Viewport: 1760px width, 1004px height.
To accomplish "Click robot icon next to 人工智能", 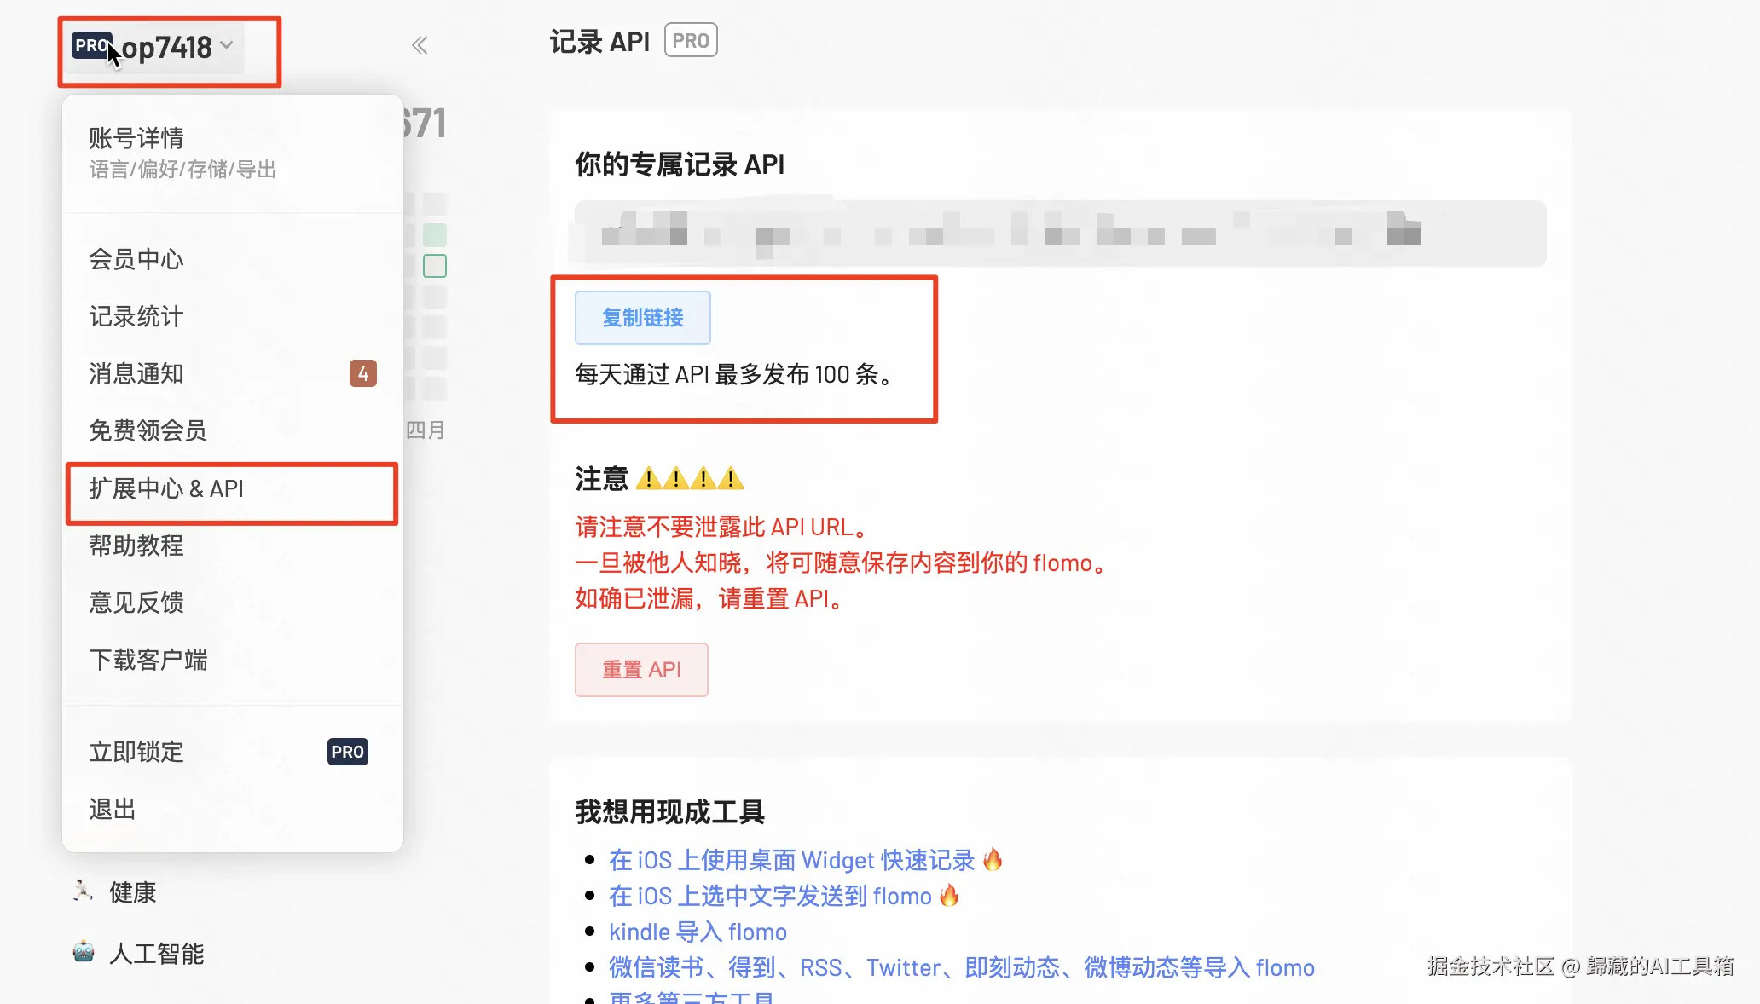I will click(84, 952).
